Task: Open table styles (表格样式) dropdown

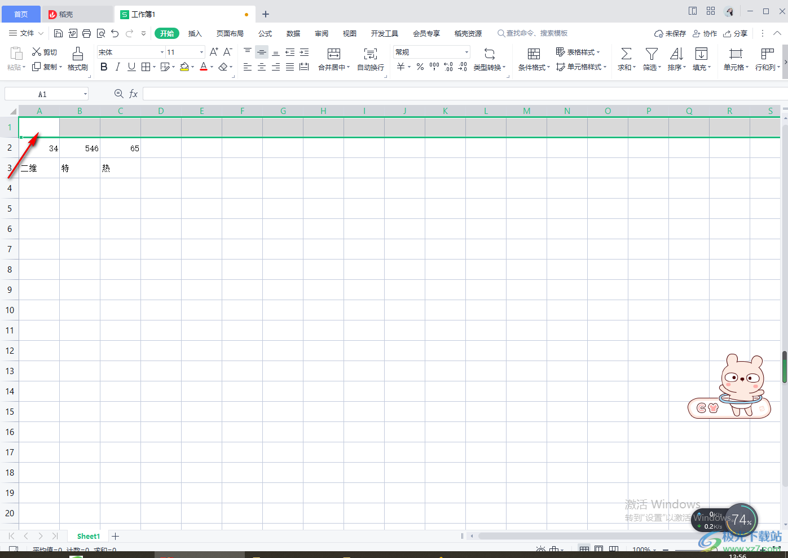Action: 578,52
